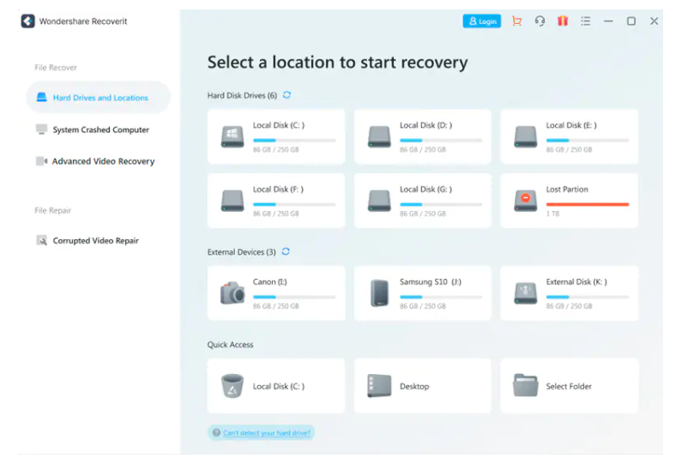Select the Local Disk (E:) label

coord(571,125)
